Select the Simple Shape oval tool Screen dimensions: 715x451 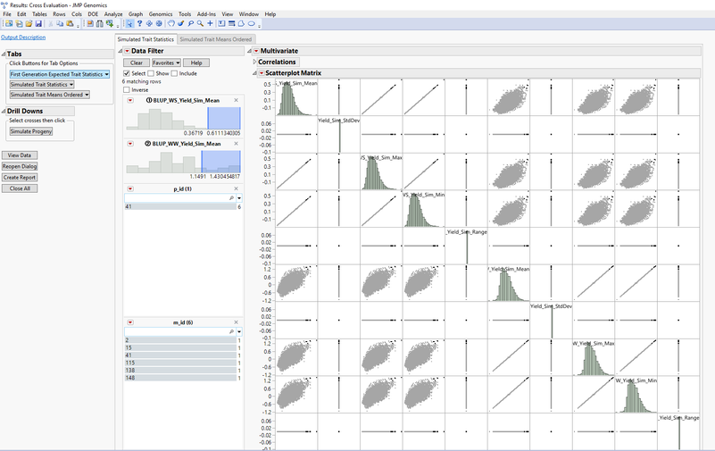(251, 23)
